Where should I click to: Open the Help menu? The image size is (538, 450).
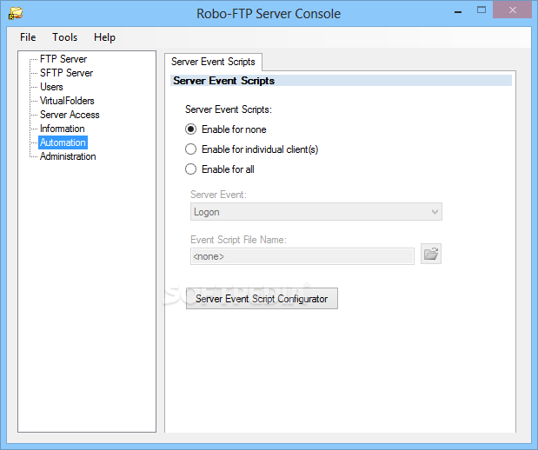pyautogui.click(x=104, y=37)
